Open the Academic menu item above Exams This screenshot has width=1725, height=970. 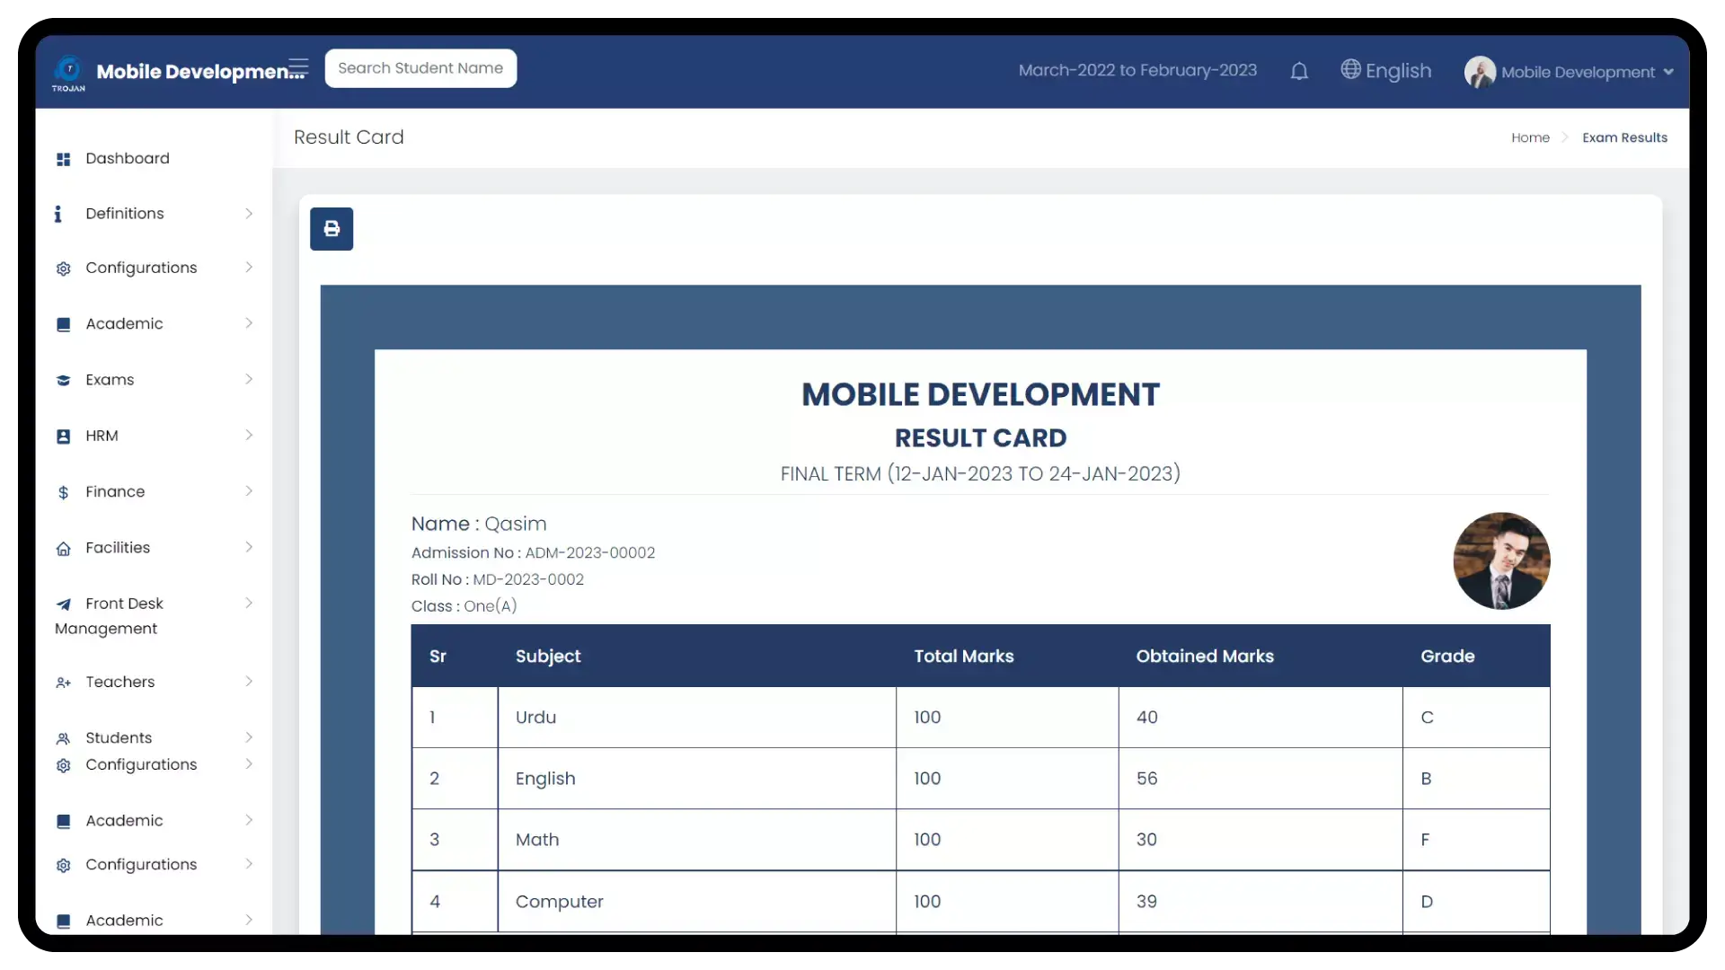click(x=153, y=323)
